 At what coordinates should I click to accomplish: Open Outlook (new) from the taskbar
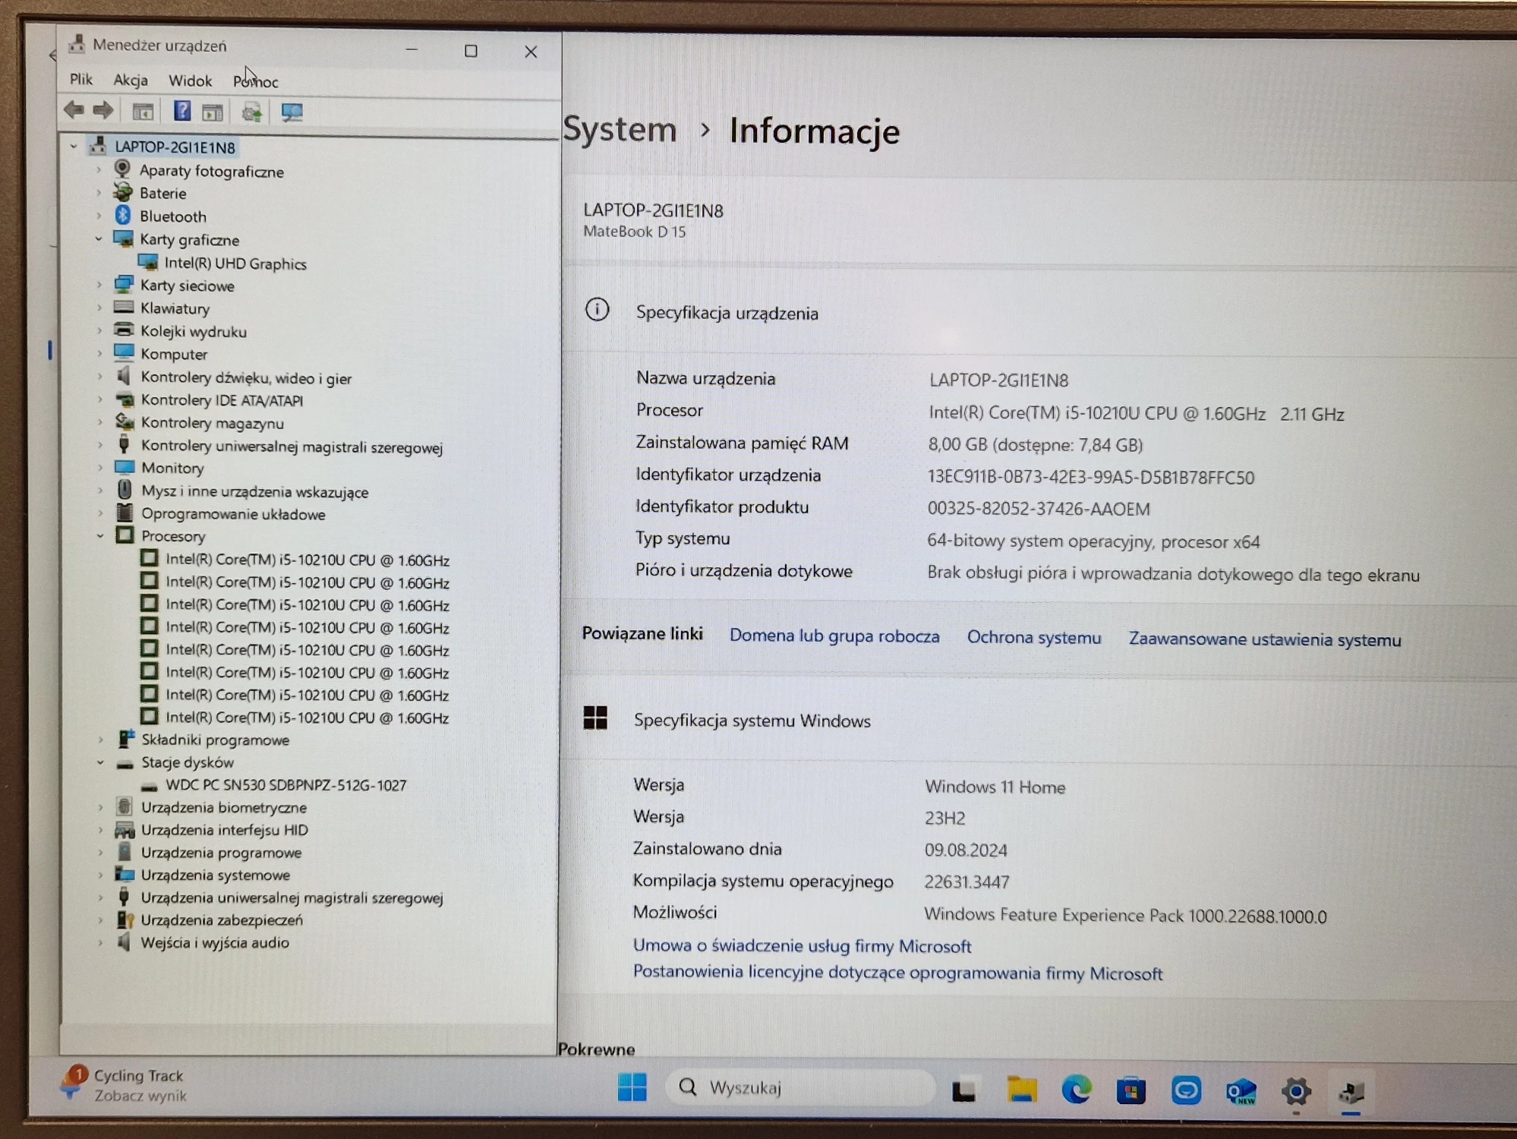pos(1241,1092)
